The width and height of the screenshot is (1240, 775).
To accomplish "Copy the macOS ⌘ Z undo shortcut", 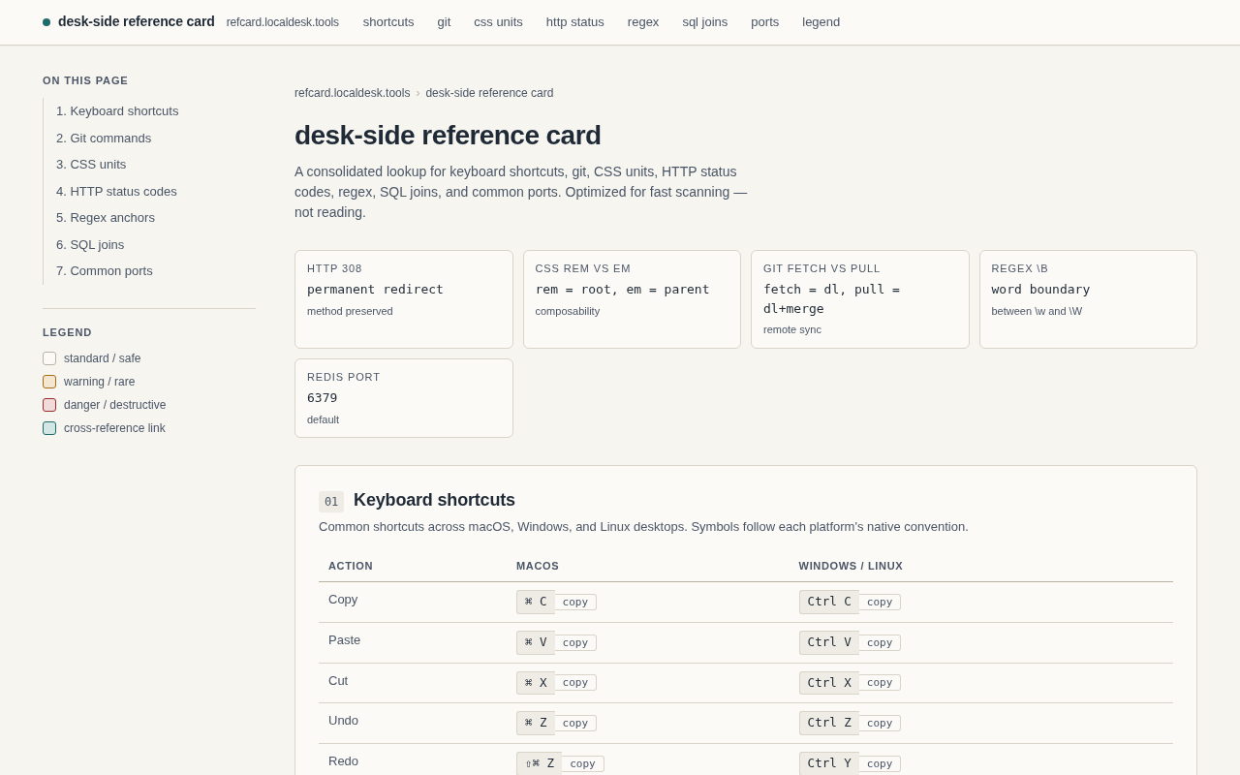I will [x=575, y=724].
